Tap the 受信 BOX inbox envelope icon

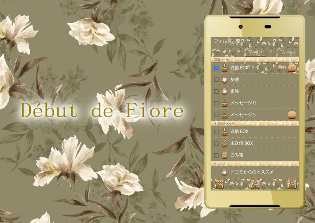click(x=224, y=68)
